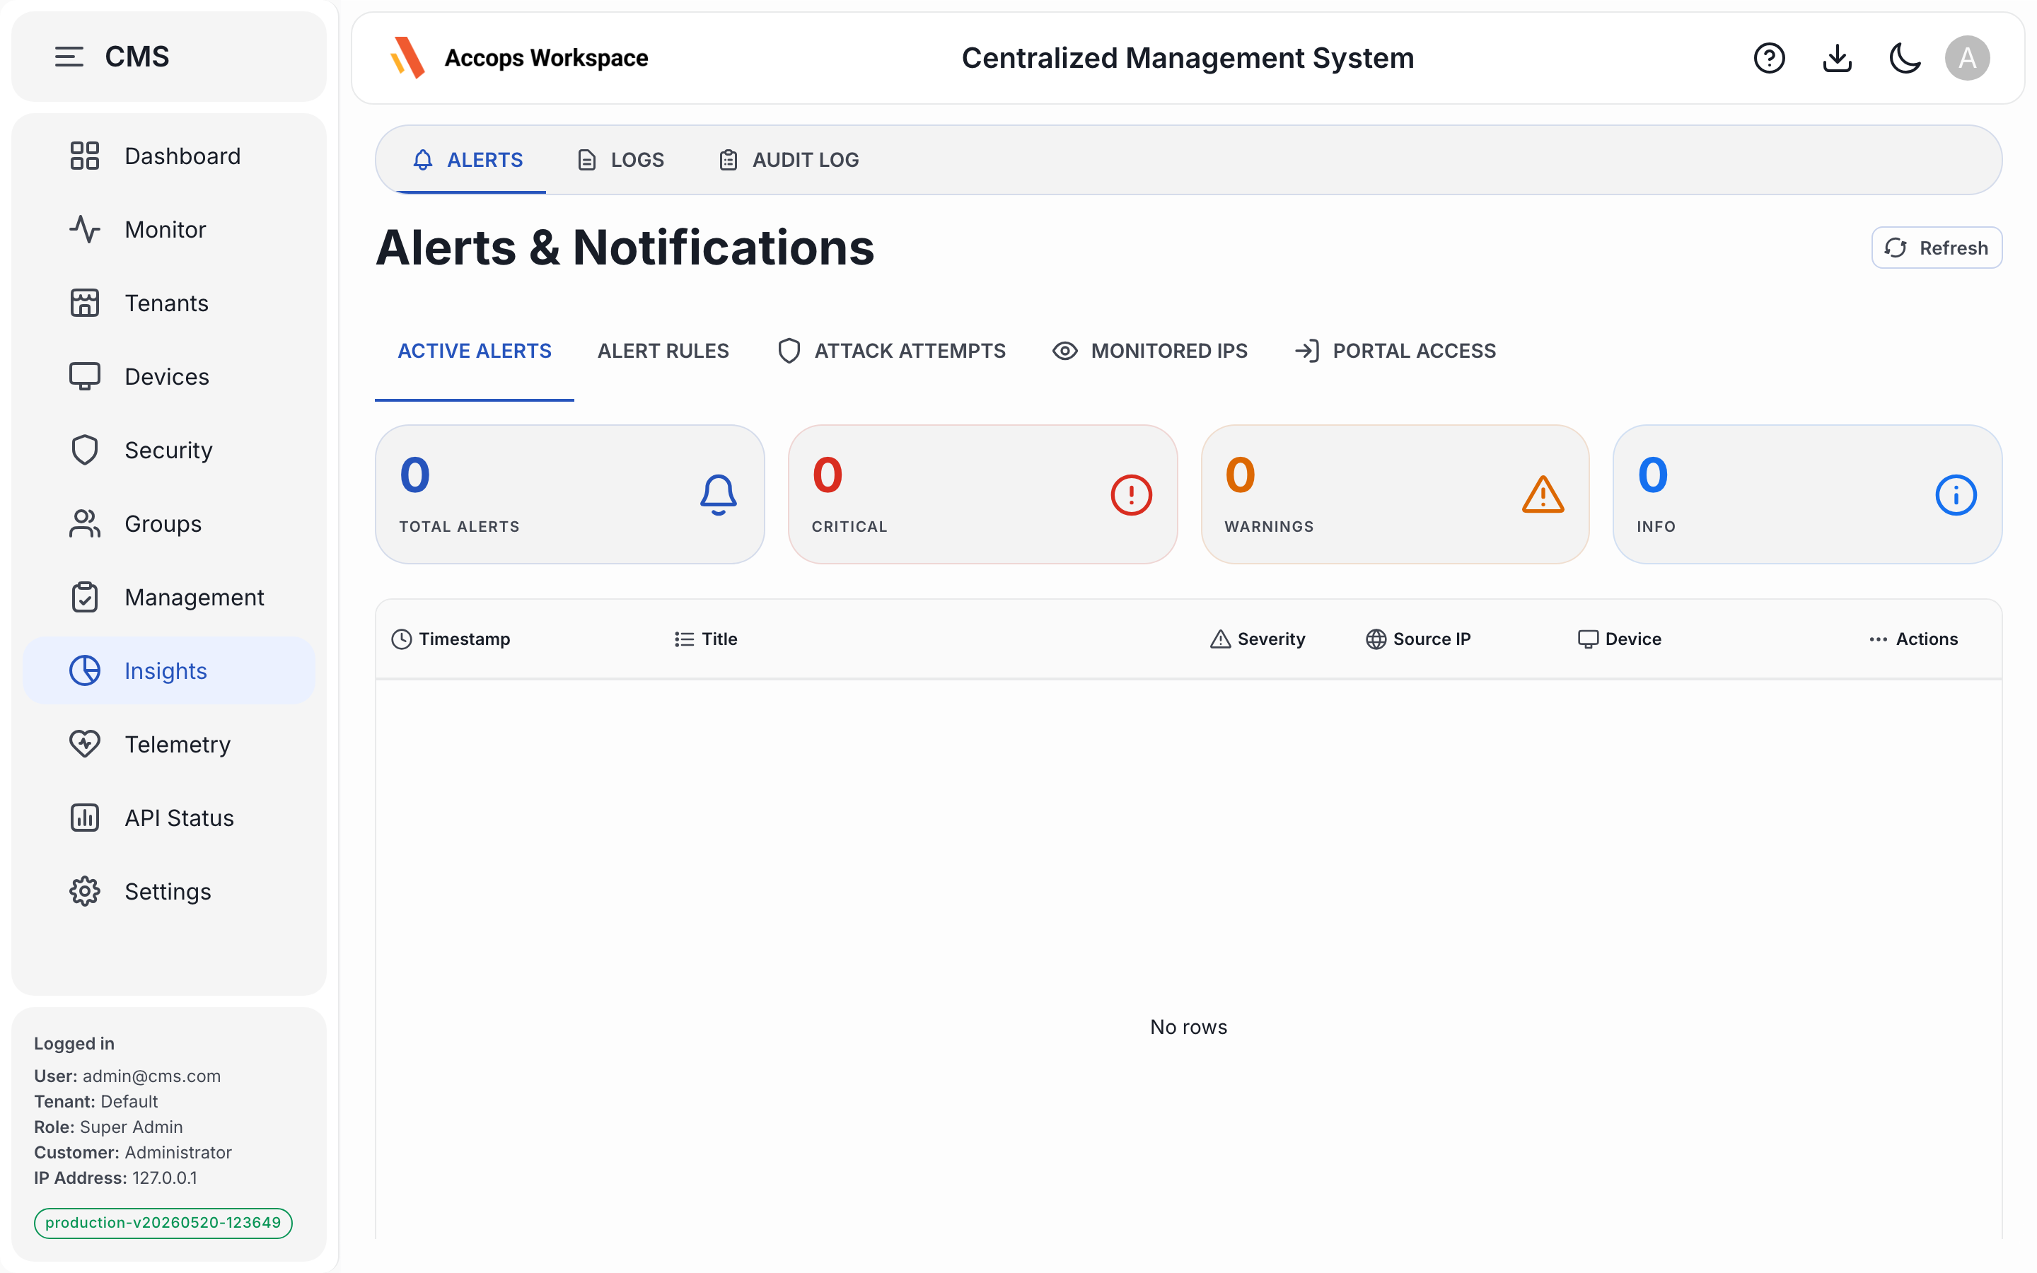Viewport: 2037px width, 1273px height.
Task: Select Insights in the sidebar
Action: point(169,670)
